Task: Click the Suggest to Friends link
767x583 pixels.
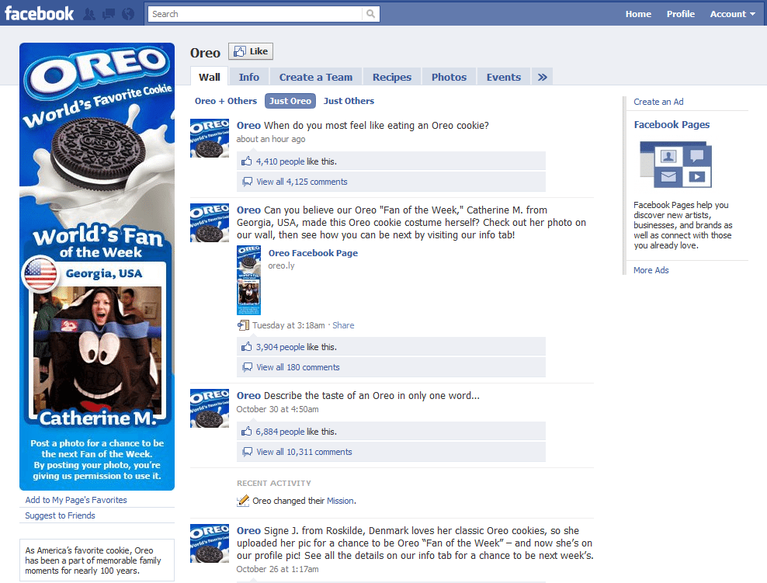Action: [61, 515]
